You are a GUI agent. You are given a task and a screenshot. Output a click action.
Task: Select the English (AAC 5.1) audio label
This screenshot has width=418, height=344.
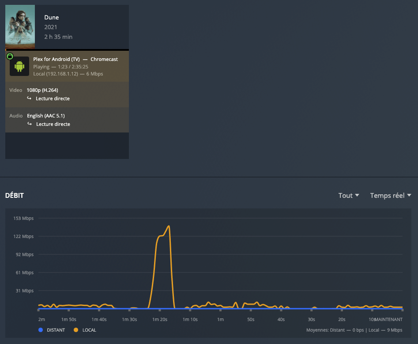coord(46,116)
